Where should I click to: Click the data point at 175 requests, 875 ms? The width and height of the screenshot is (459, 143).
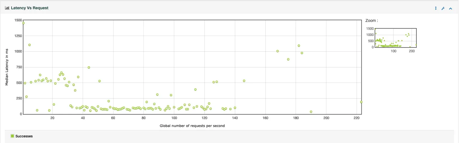pyautogui.click(x=288, y=59)
